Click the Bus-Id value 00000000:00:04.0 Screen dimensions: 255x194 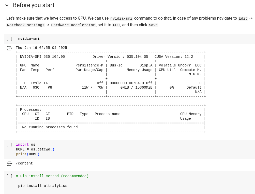click(127, 83)
